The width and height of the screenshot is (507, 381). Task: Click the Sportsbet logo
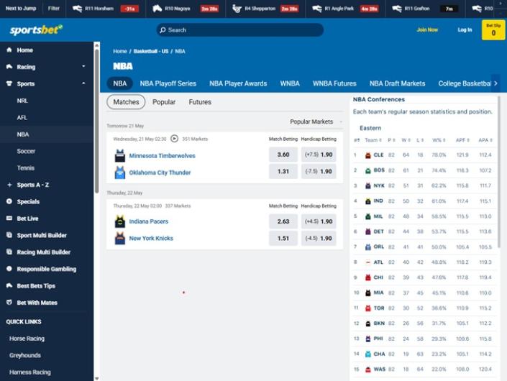[36, 30]
